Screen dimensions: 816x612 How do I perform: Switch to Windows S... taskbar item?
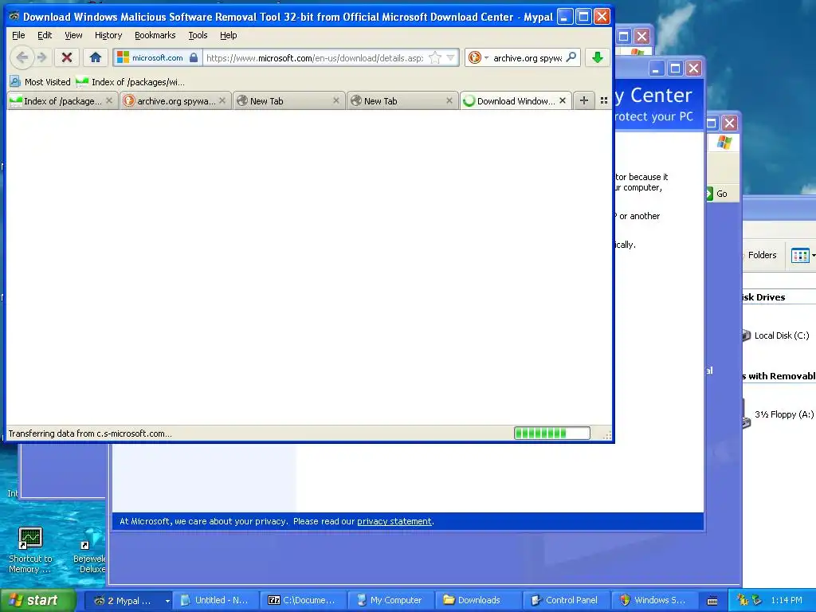pos(655,601)
